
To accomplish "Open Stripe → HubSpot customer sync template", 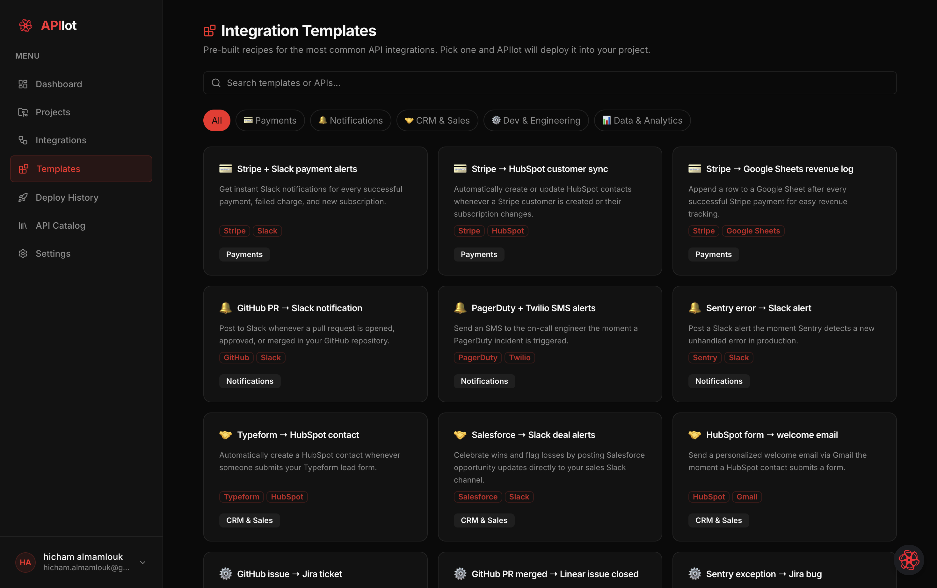I will click(550, 211).
